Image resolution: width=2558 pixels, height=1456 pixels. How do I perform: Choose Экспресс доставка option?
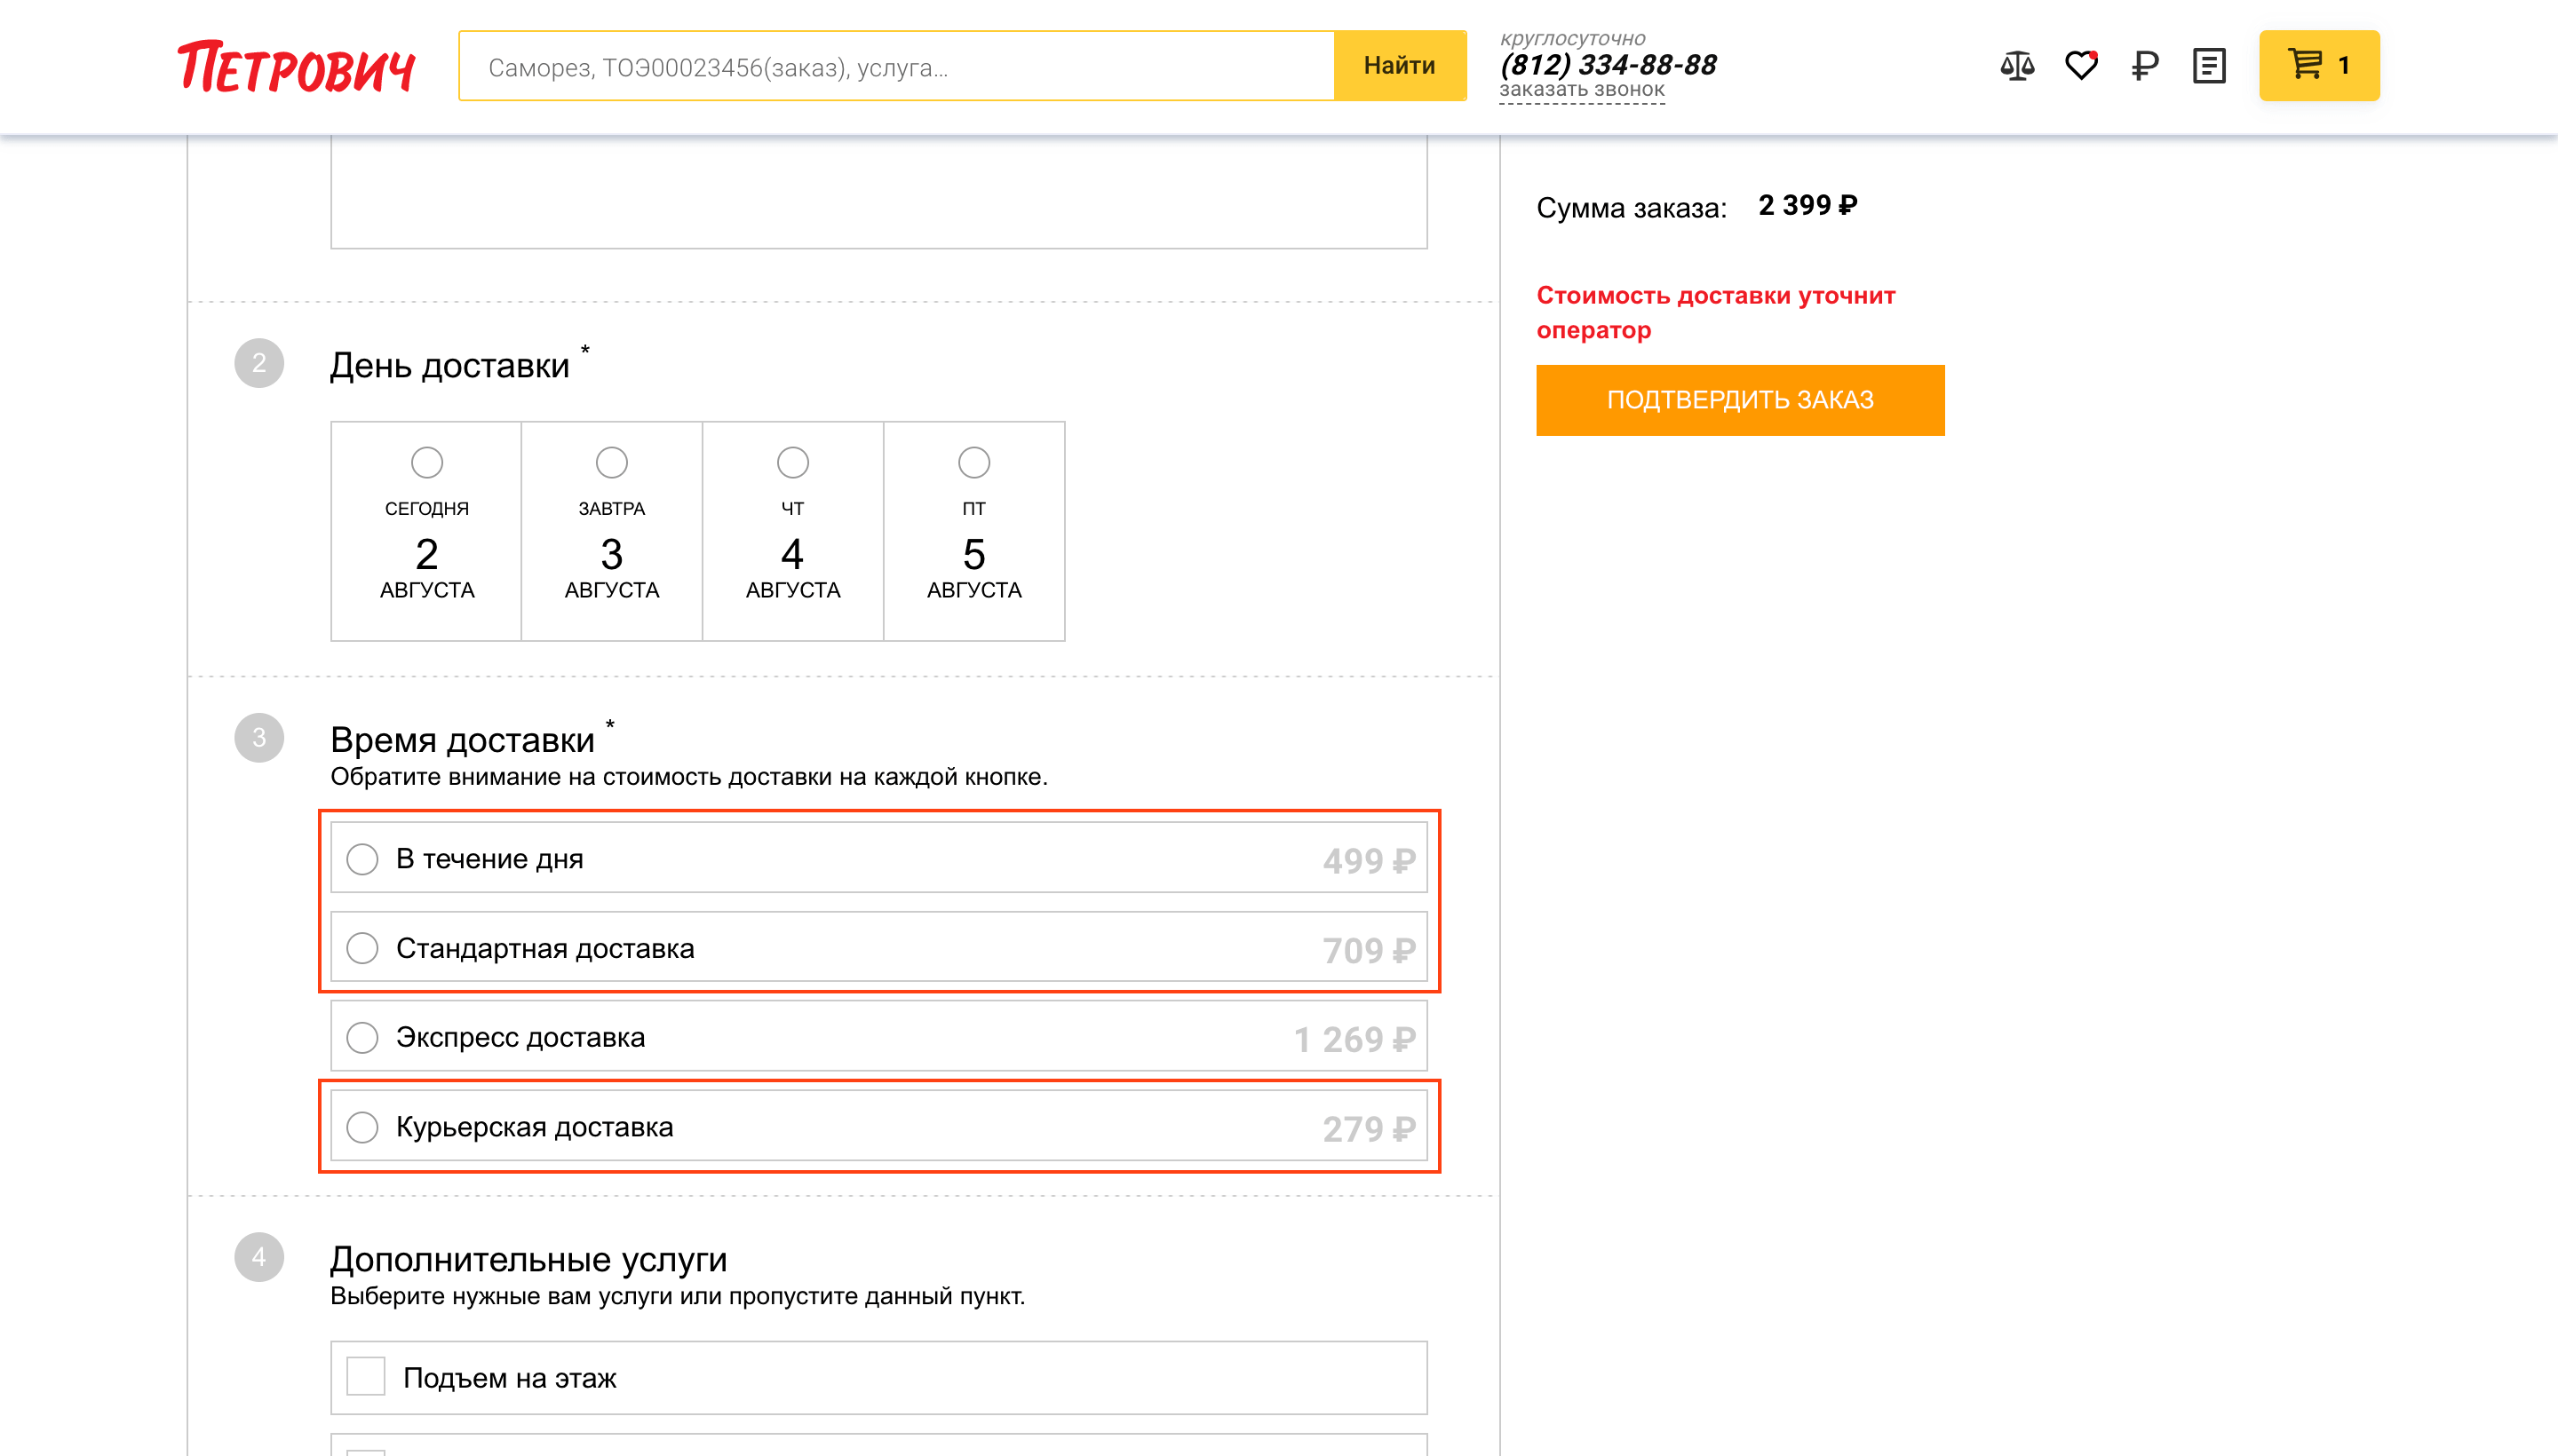click(x=878, y=1037)
